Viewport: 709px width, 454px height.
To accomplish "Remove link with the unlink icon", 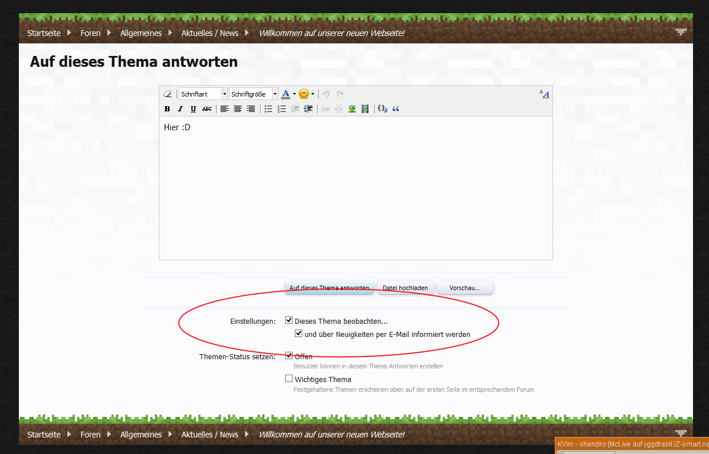I will (x=339, y=109).
